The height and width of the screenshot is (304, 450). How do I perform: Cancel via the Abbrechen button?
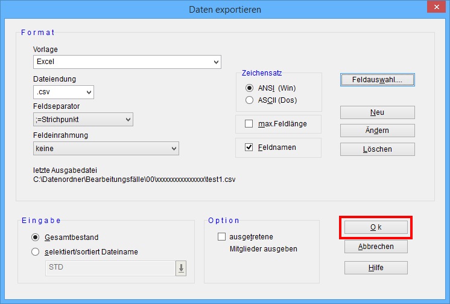point(376,247)
